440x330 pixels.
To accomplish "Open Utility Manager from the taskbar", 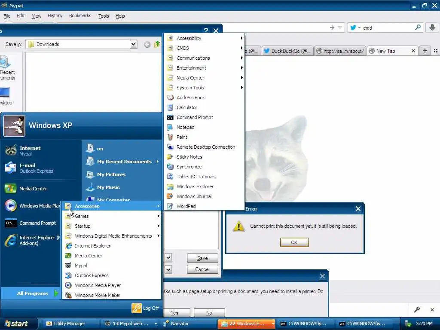I will pyautogui.click(x=70, y=324).
